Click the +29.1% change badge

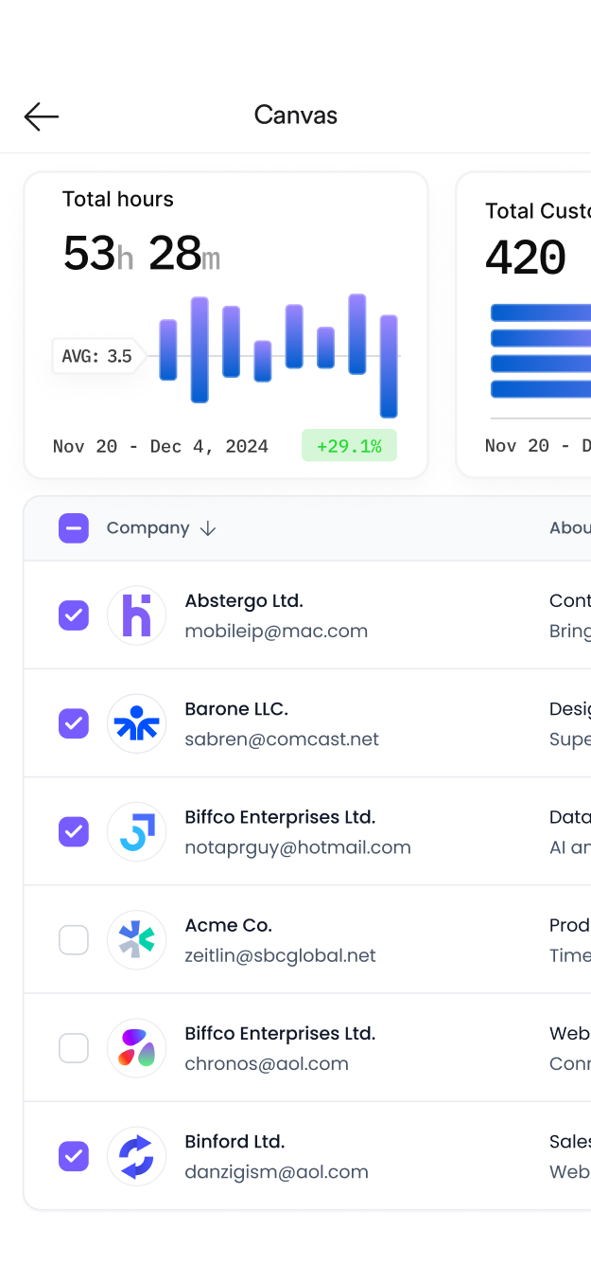pyautogui.click(x=349, y=446)
